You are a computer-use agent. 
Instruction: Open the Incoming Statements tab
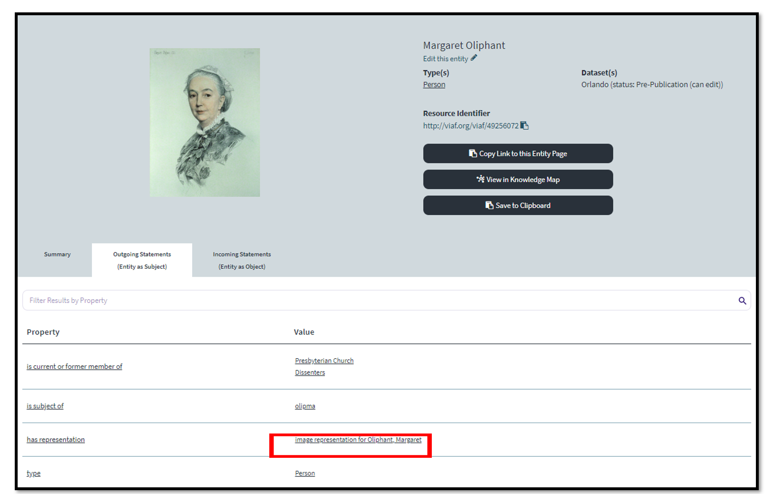(242, 260)
